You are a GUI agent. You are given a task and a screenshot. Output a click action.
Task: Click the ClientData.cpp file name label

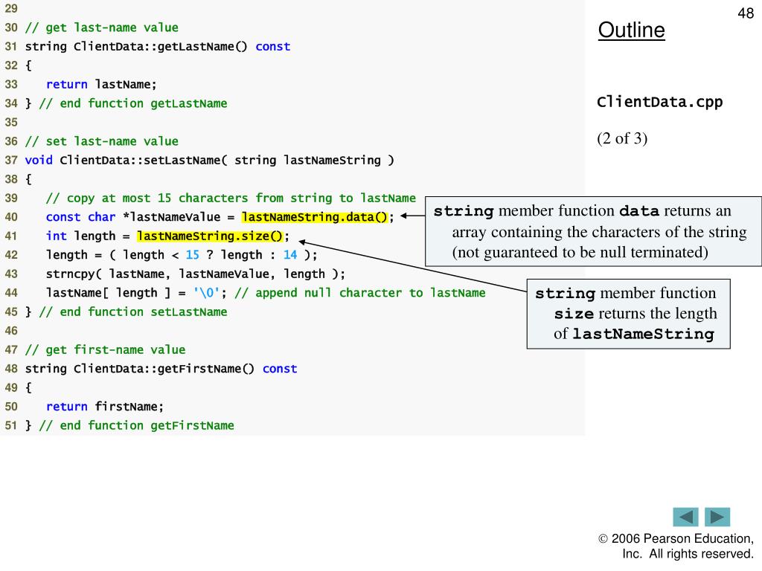[x=659, y=102]
